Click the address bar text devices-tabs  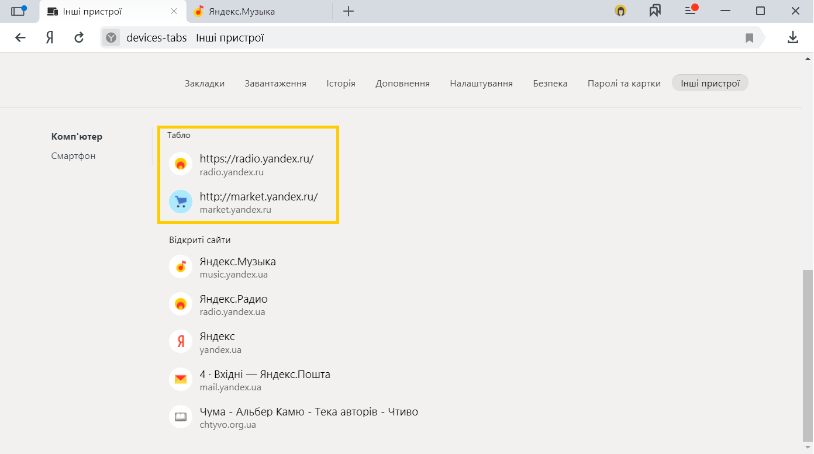tap(157, 38)
